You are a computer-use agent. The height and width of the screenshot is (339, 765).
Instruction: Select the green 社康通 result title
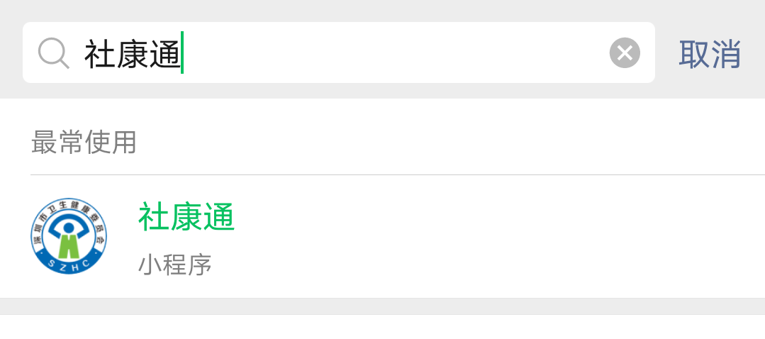tap(186, 217)
